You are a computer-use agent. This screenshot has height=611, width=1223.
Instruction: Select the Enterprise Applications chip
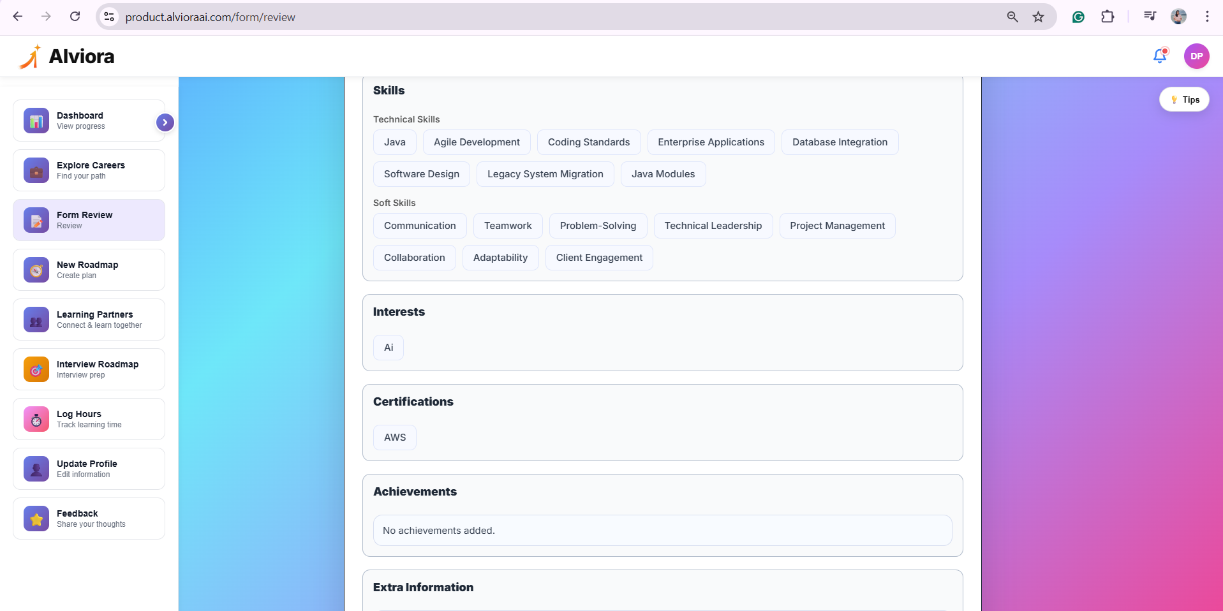pos(711,142)
